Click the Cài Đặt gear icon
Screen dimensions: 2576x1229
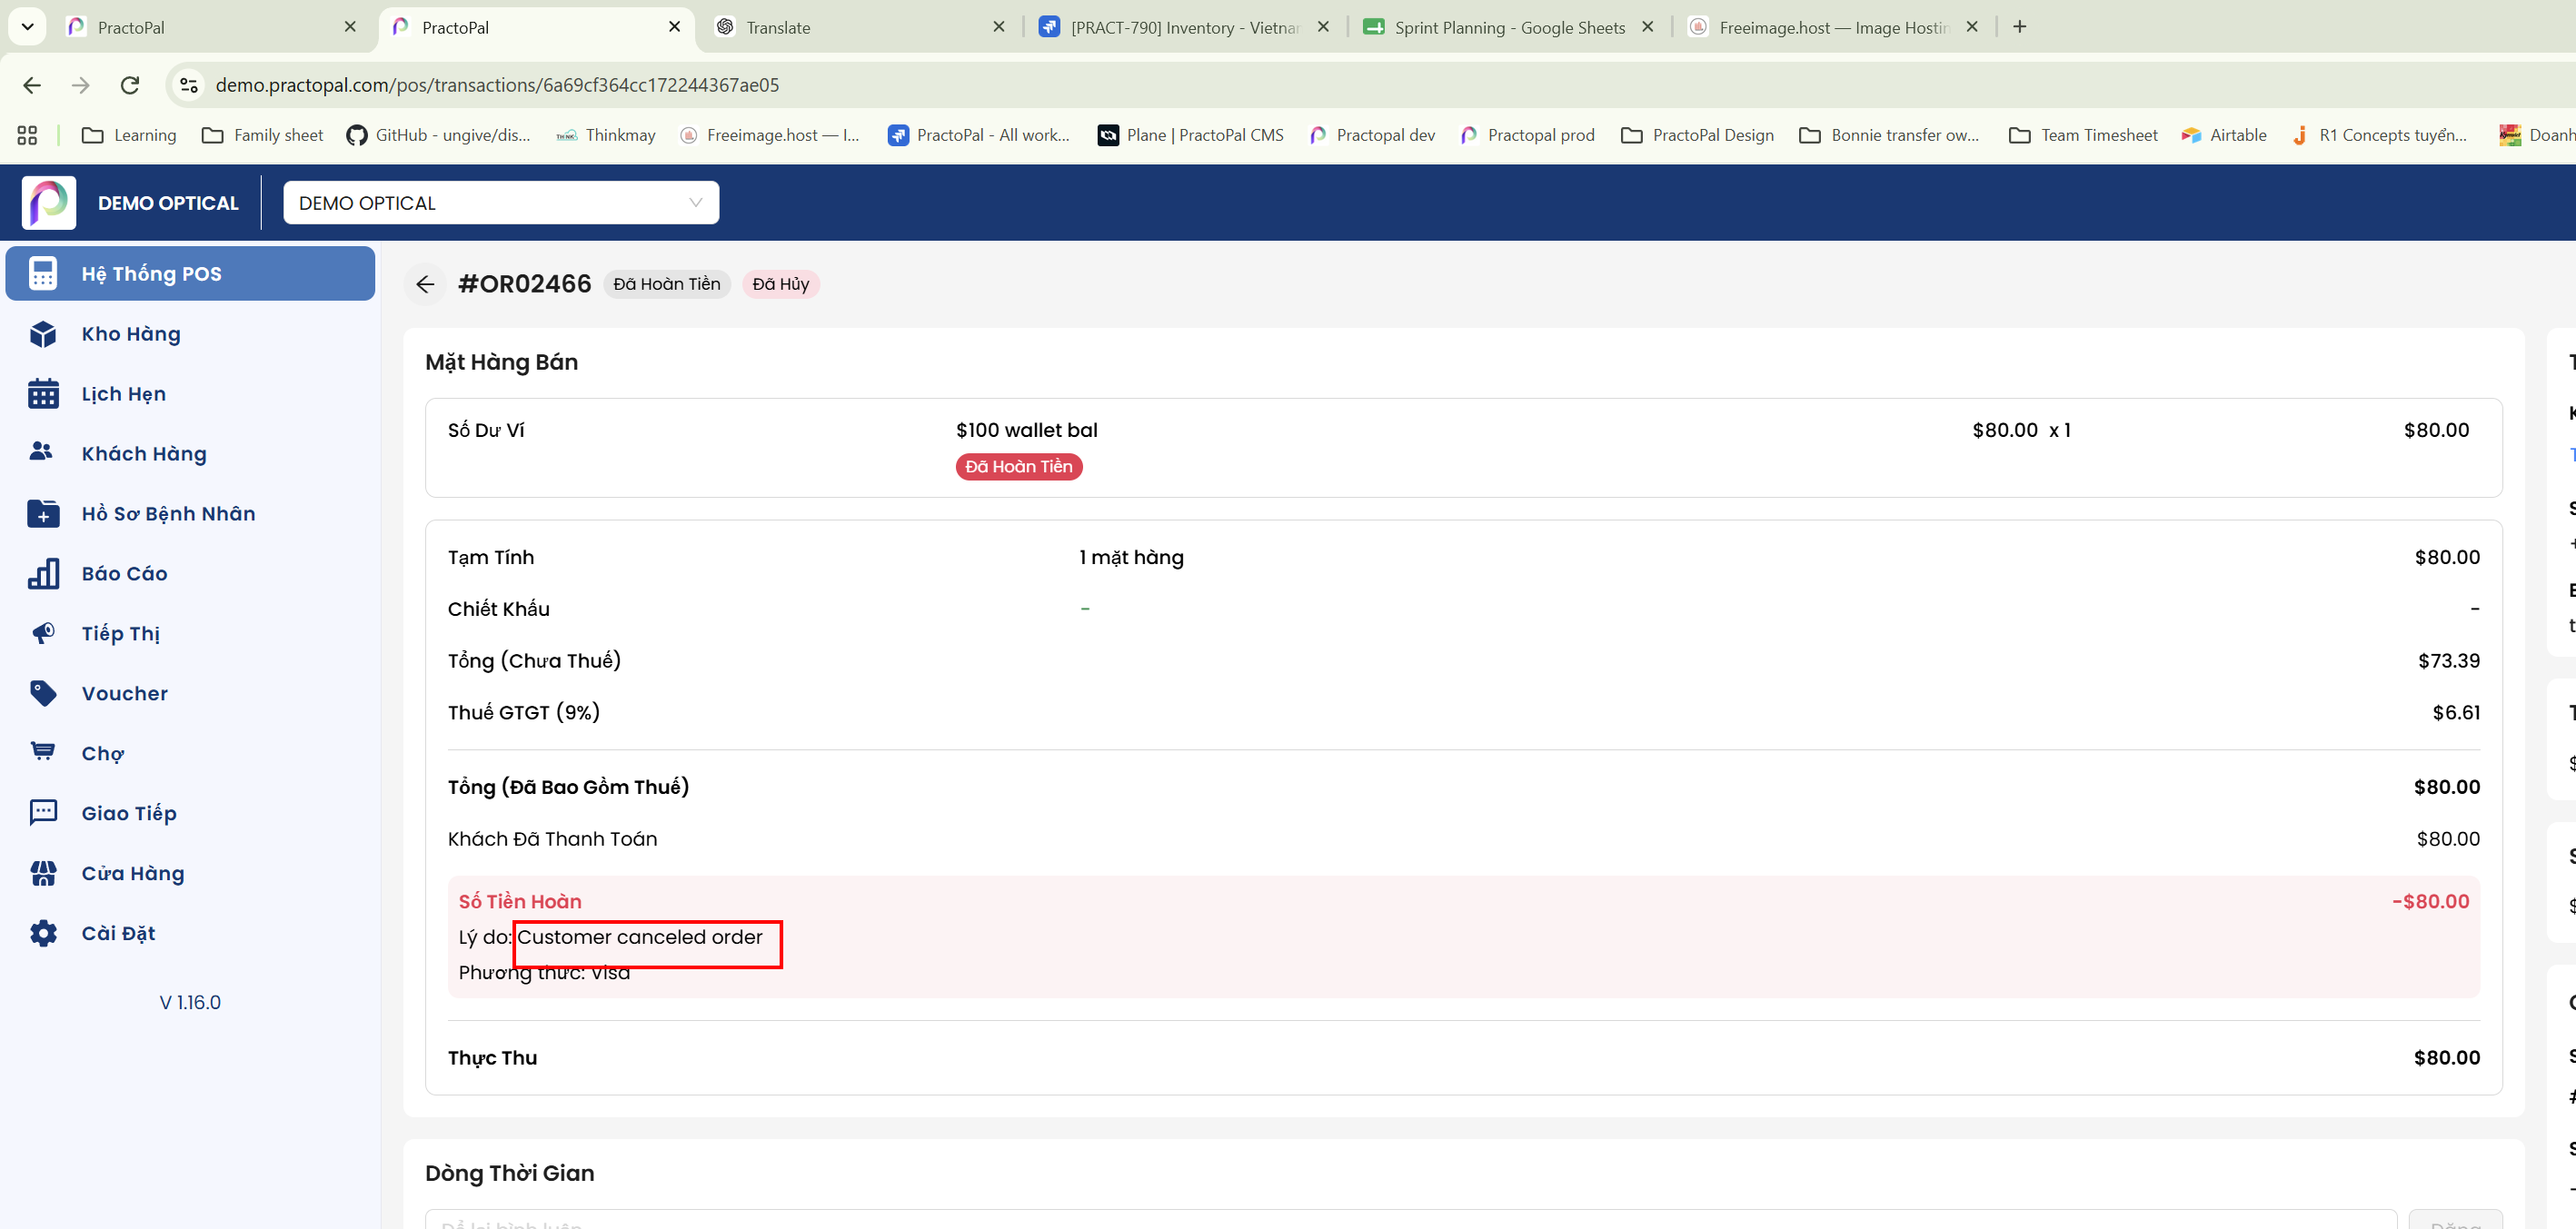click(43, 933)
